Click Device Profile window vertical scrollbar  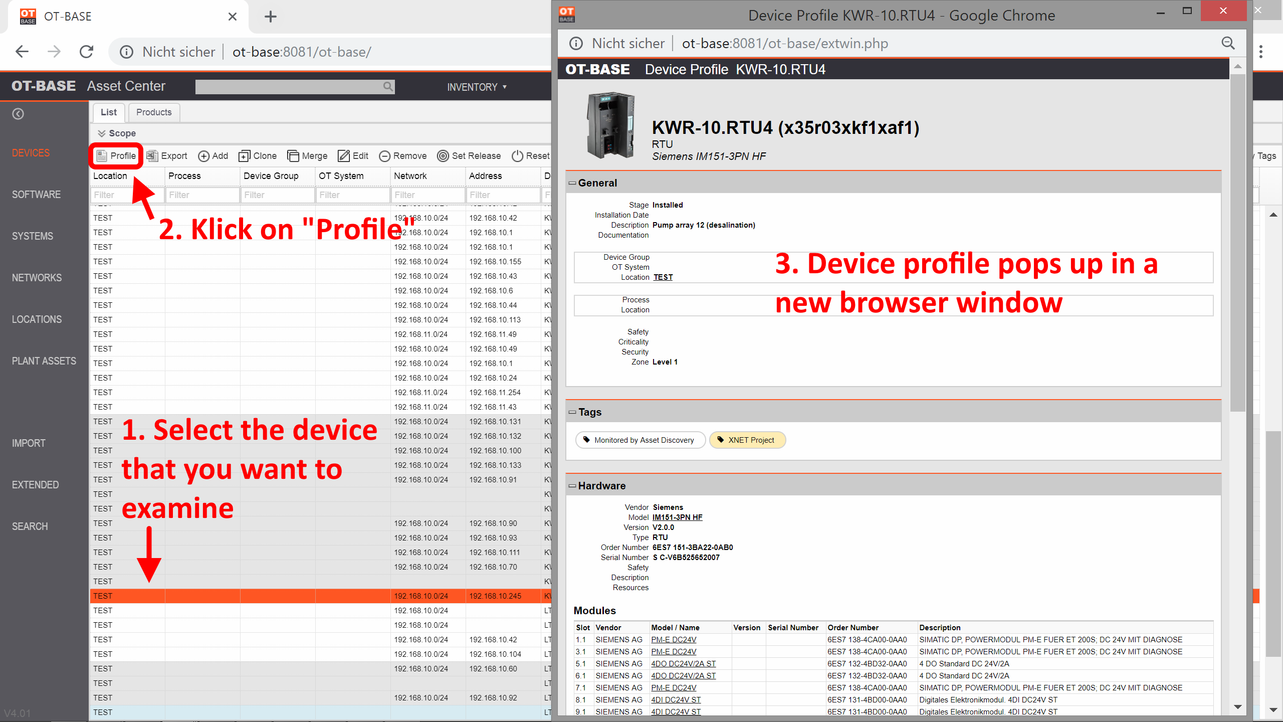coord(1237,243)
